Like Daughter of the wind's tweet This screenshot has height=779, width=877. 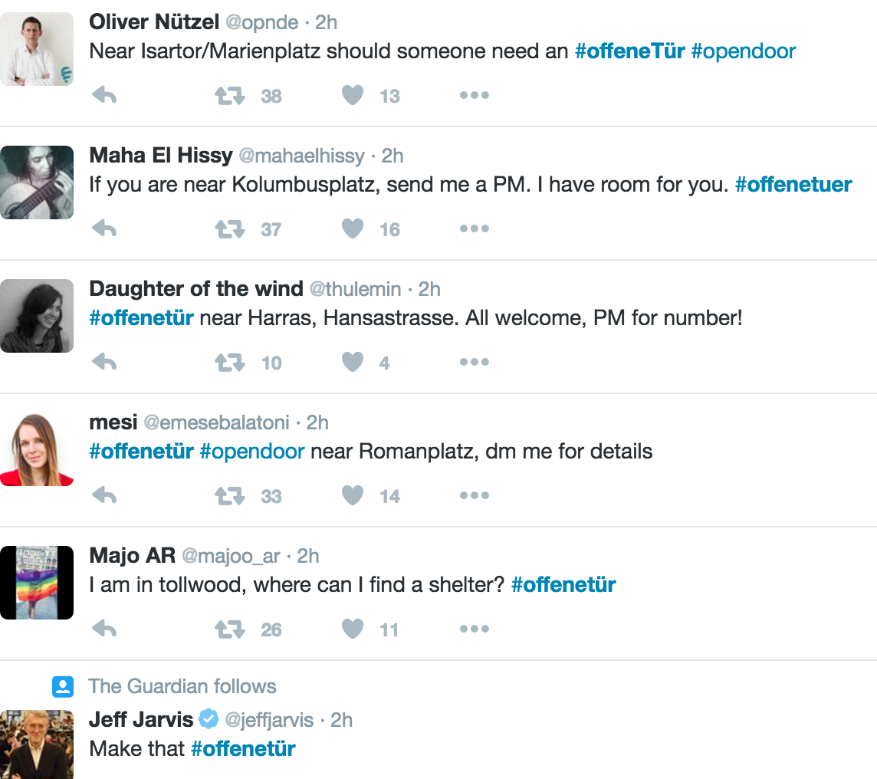pyautogui.click(x=352, y=363)
